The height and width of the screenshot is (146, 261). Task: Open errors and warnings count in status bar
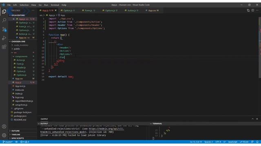(x=24, y=142)
